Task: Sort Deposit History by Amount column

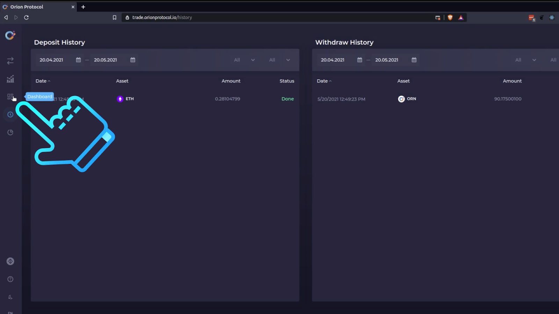Action: pos(231,81)
